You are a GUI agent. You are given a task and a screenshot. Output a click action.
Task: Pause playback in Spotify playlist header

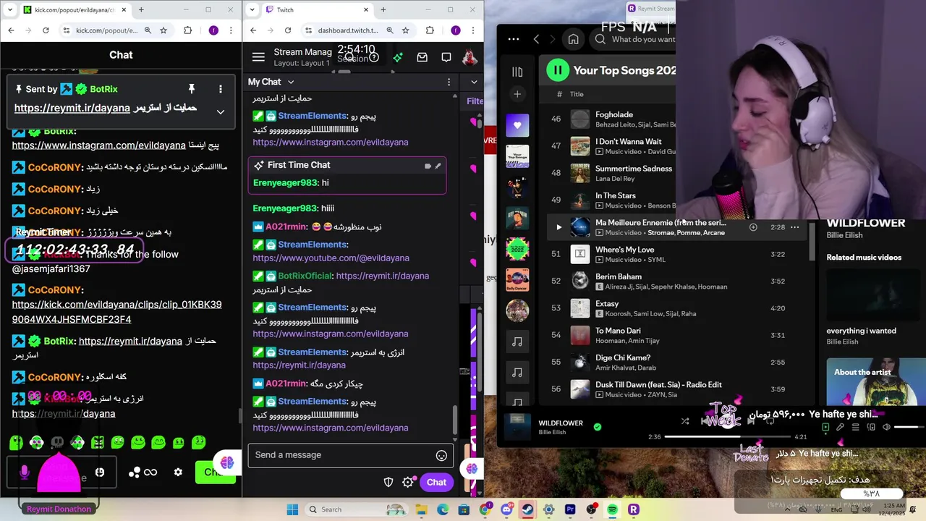tap(558, 70)
